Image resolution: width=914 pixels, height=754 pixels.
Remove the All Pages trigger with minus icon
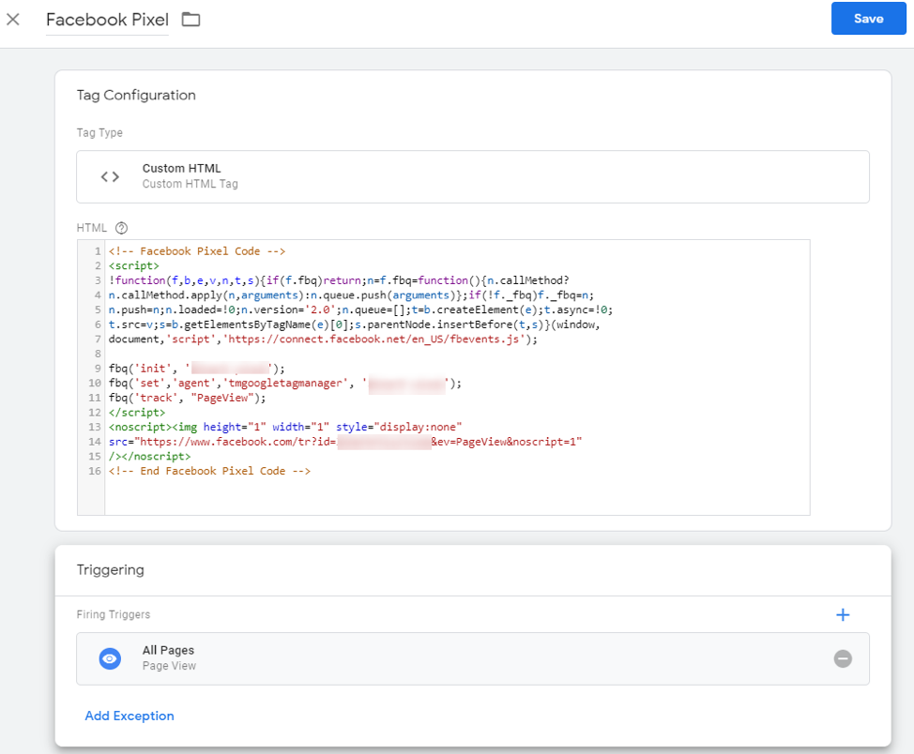coord(843,658)
